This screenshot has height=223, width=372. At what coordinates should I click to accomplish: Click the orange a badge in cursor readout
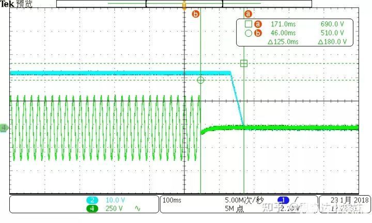click(x=258, y=24)
